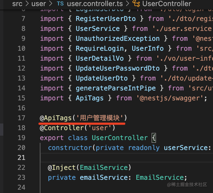
Task: Click UserController class name on line 19
Action: pyautogui.click(x=120, y=138)
